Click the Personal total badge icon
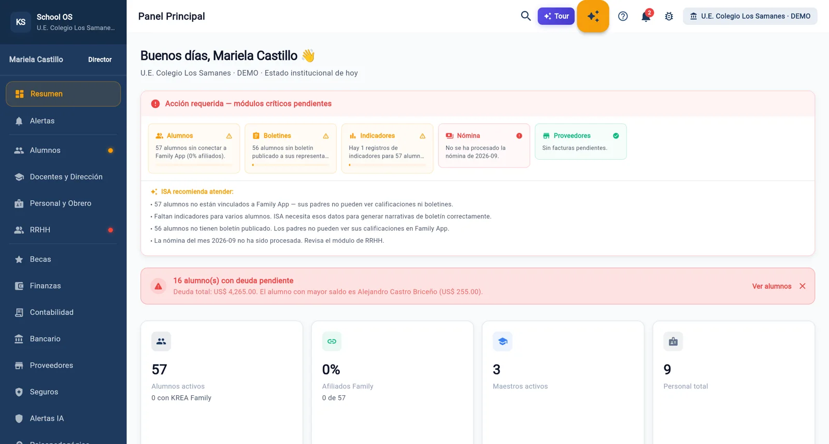The width and height of the screenshot is (829, 444). click(x=673, y=341)
